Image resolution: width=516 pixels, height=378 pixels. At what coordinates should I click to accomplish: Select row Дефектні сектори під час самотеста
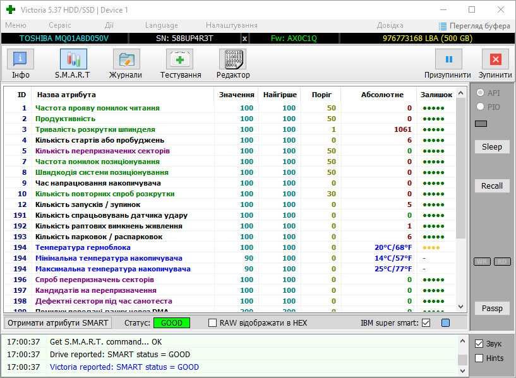pos(230,301)
